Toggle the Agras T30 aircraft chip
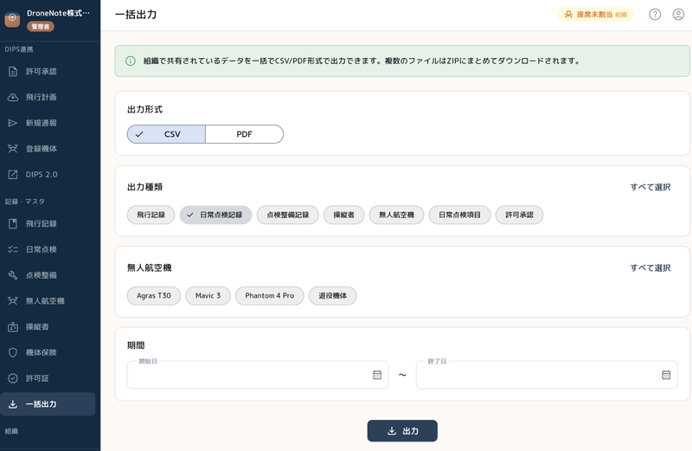This screenshot has width=692, height=451. point(154,295)
